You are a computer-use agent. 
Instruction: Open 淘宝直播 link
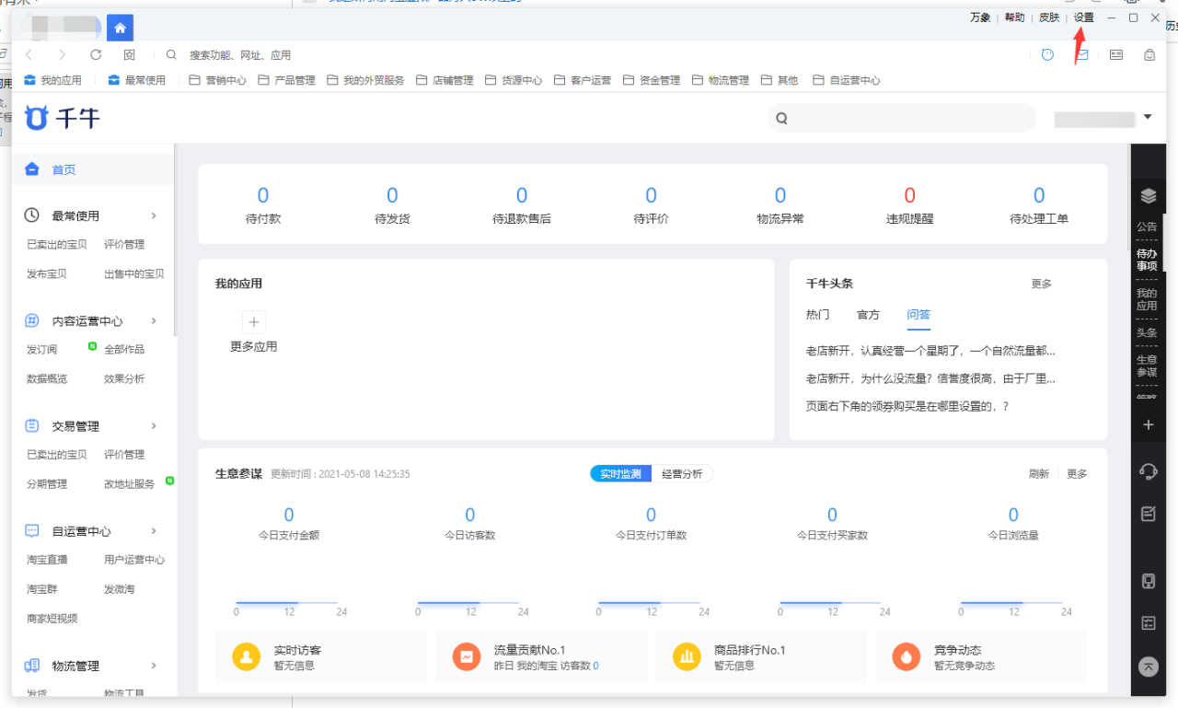pyautogui.click(x=47, y=560)
